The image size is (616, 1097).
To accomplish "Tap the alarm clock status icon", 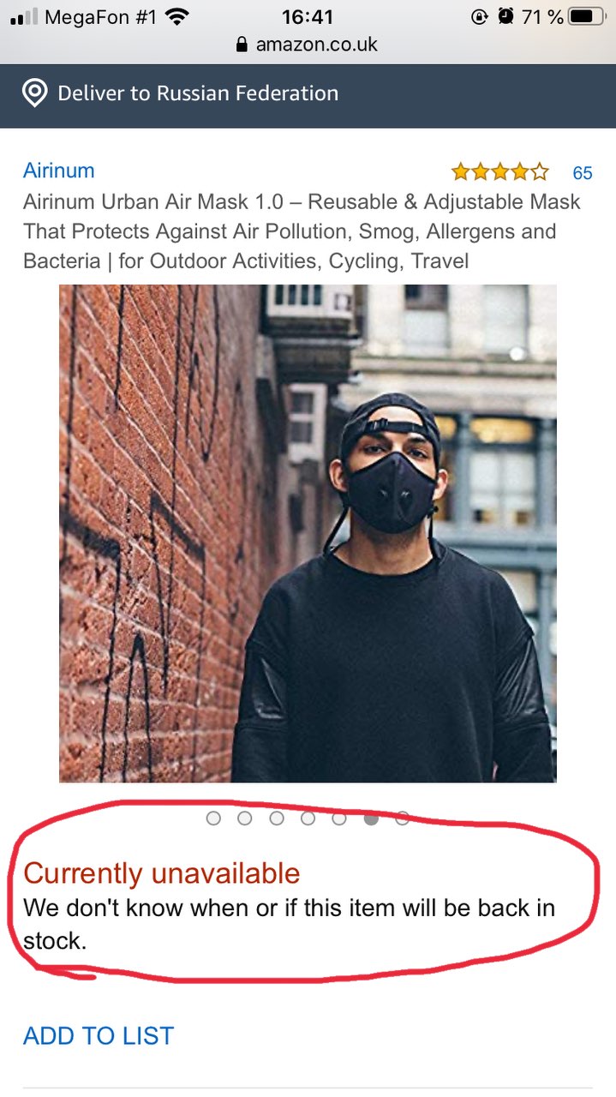I will [506, 16].
